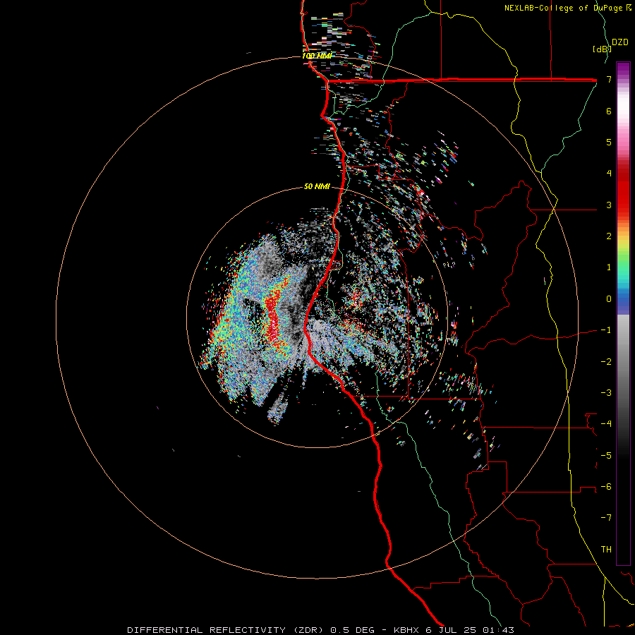This screenshot has height=635, width=635.
Task: Click the ZDR color scale bar
Action: click(x=623, y=313)
